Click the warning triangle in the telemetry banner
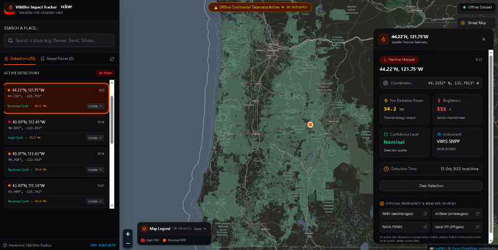The image size is (498, 250). pyautogui.click(x=216, y=7)
